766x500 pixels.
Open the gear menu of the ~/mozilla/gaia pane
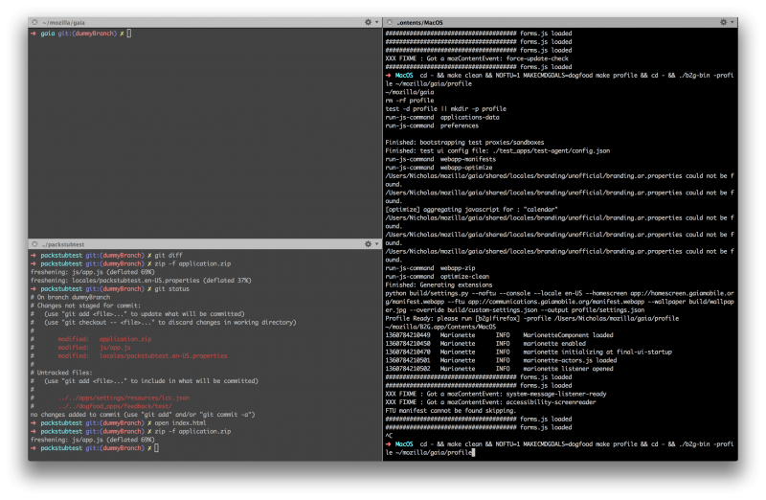click(372, 22)
